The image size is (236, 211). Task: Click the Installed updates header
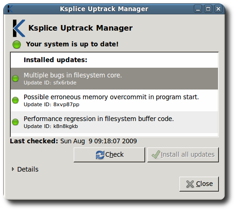56,60
